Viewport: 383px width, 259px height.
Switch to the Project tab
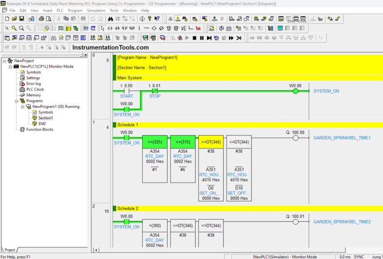[10, 250]
